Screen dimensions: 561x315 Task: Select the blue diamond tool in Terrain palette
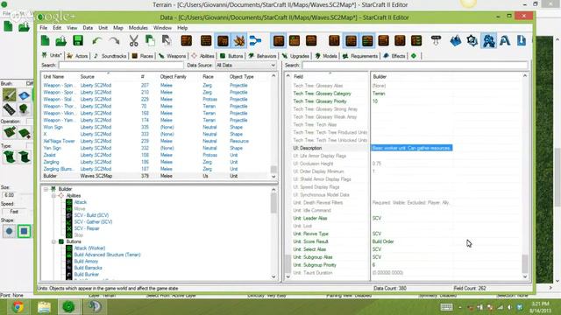coord(24,95)
